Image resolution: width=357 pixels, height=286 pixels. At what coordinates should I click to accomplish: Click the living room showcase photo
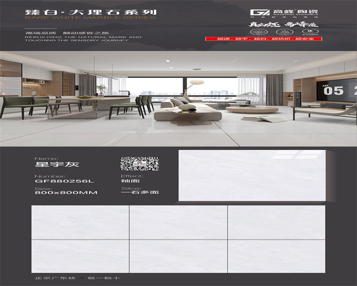pos(178,98)
